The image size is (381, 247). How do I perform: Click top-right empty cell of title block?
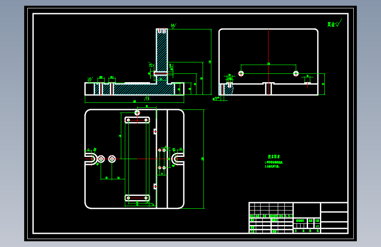334,207
